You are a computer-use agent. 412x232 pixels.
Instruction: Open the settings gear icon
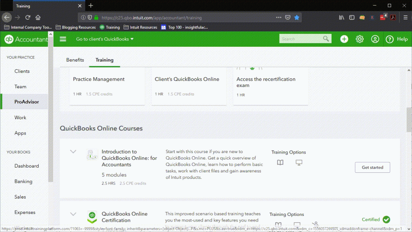pyautogui.click(x=360, y=39)
